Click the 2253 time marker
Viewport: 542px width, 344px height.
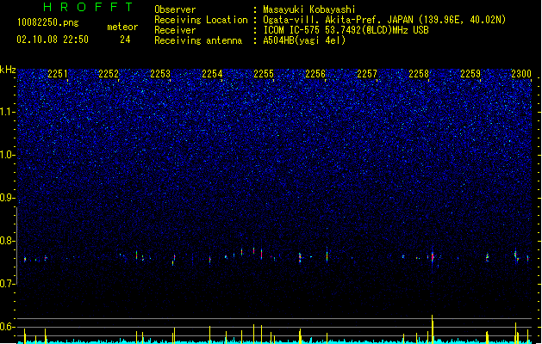click(x=160, y=74)
